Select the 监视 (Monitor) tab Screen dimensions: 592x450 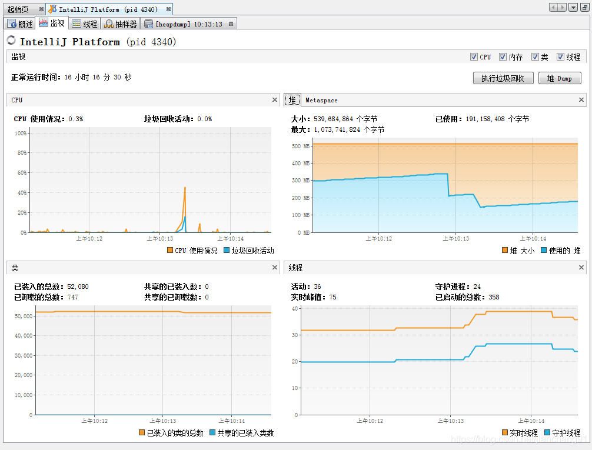point(52,23)
